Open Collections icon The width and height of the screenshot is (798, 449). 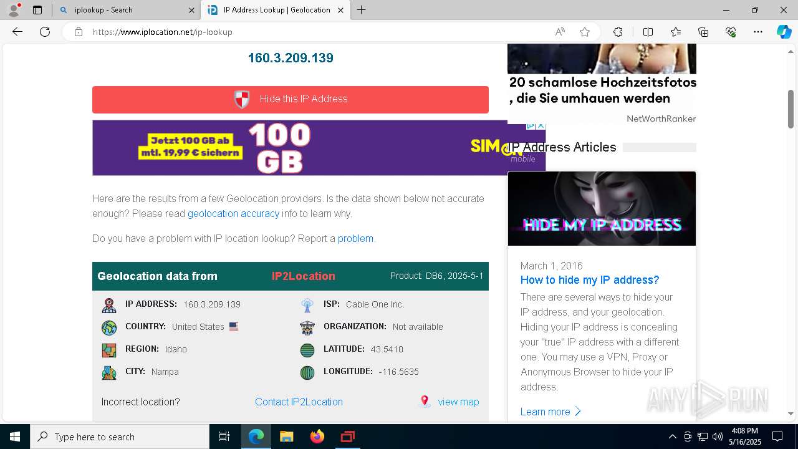(703, 32)
